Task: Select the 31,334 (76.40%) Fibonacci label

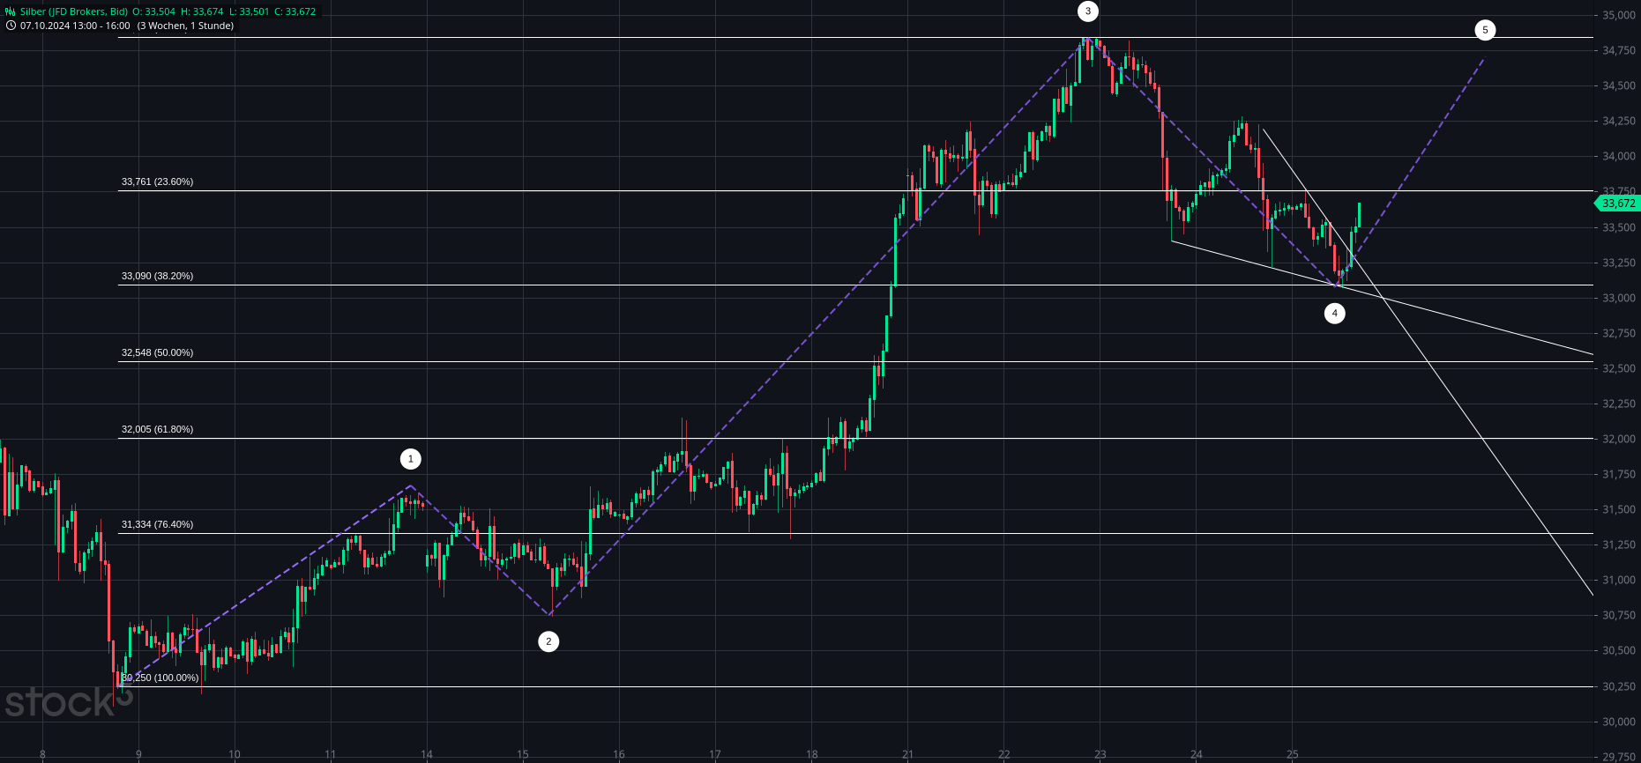Action: [x=157, y=525]
